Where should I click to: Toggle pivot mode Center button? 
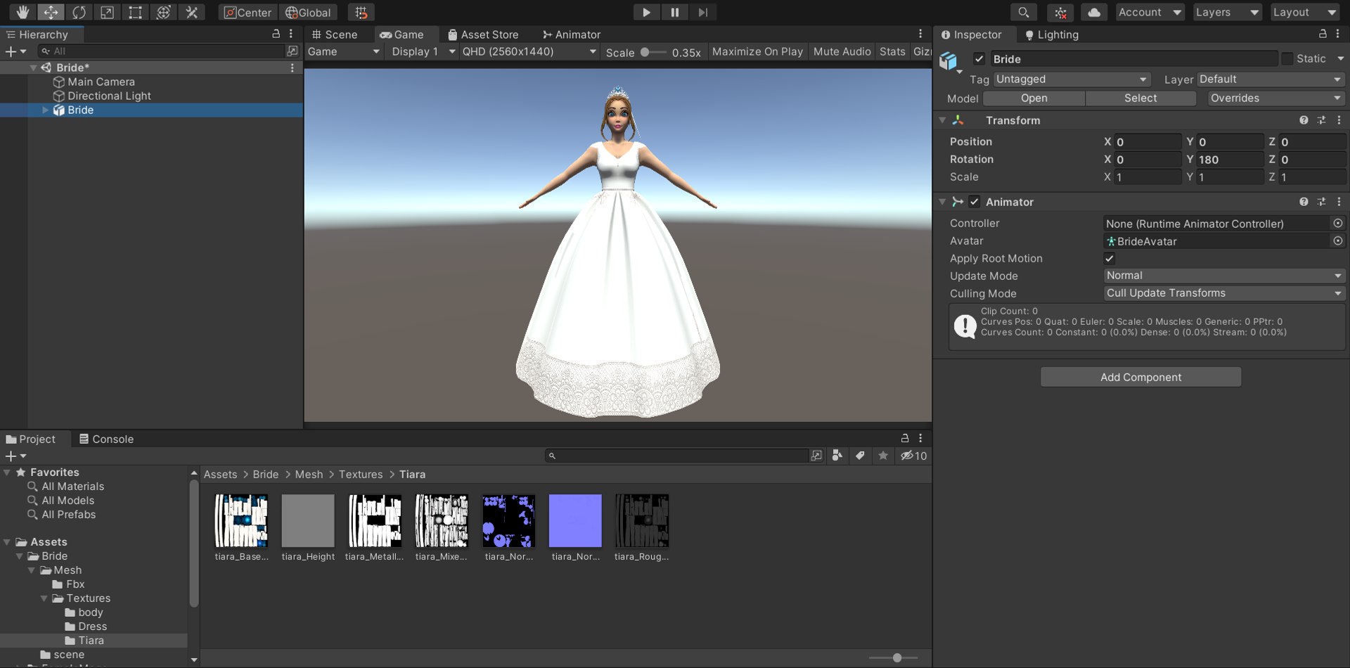tap(248, 12)
